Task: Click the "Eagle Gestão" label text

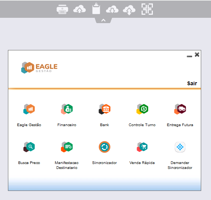Action: [x=29, y=125]
